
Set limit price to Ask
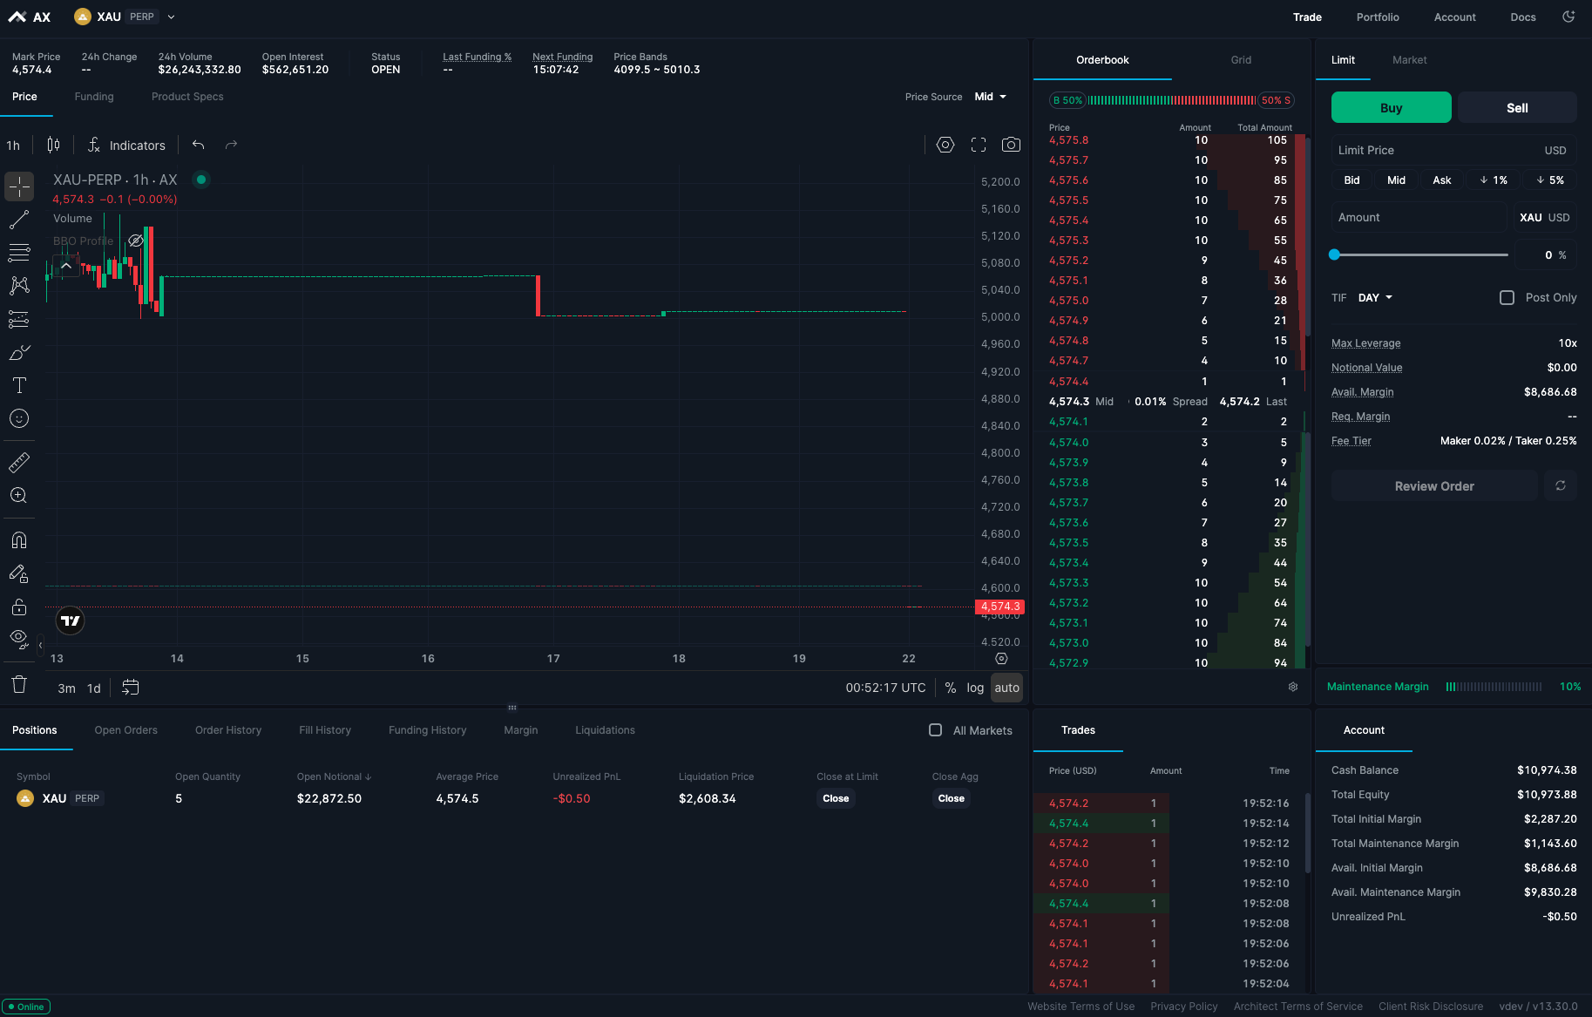[1442, 180]
